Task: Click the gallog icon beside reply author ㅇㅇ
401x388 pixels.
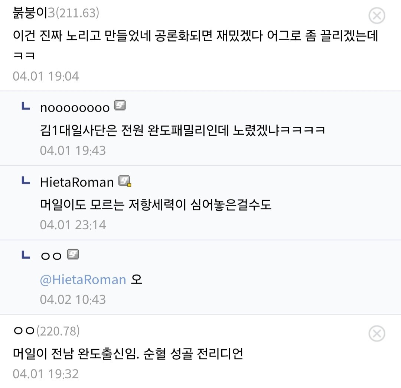Action: click(73, 255)
